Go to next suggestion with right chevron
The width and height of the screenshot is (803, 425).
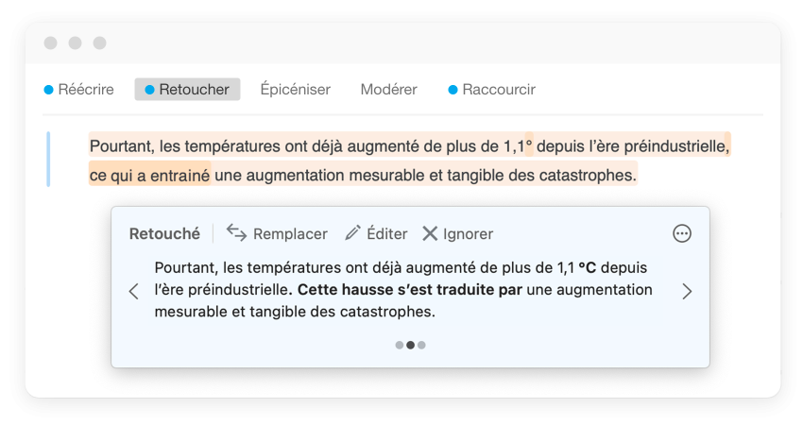click(x=687, y=292)
